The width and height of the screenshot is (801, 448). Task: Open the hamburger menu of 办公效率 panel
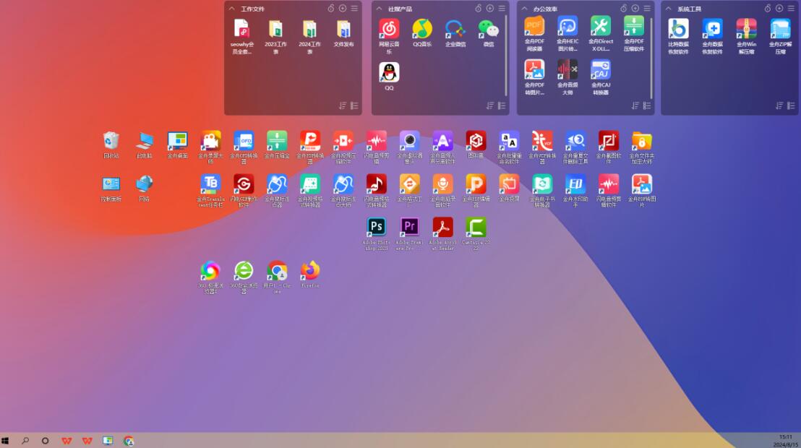point(646,9)
